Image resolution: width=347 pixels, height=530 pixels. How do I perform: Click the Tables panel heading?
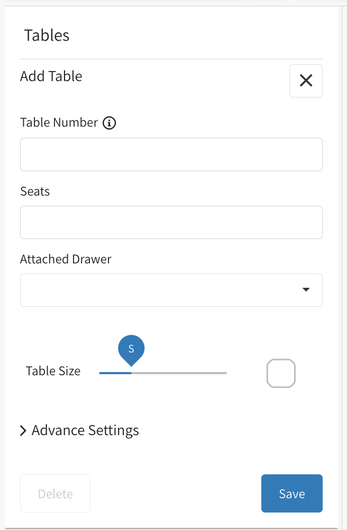[47, 36]
